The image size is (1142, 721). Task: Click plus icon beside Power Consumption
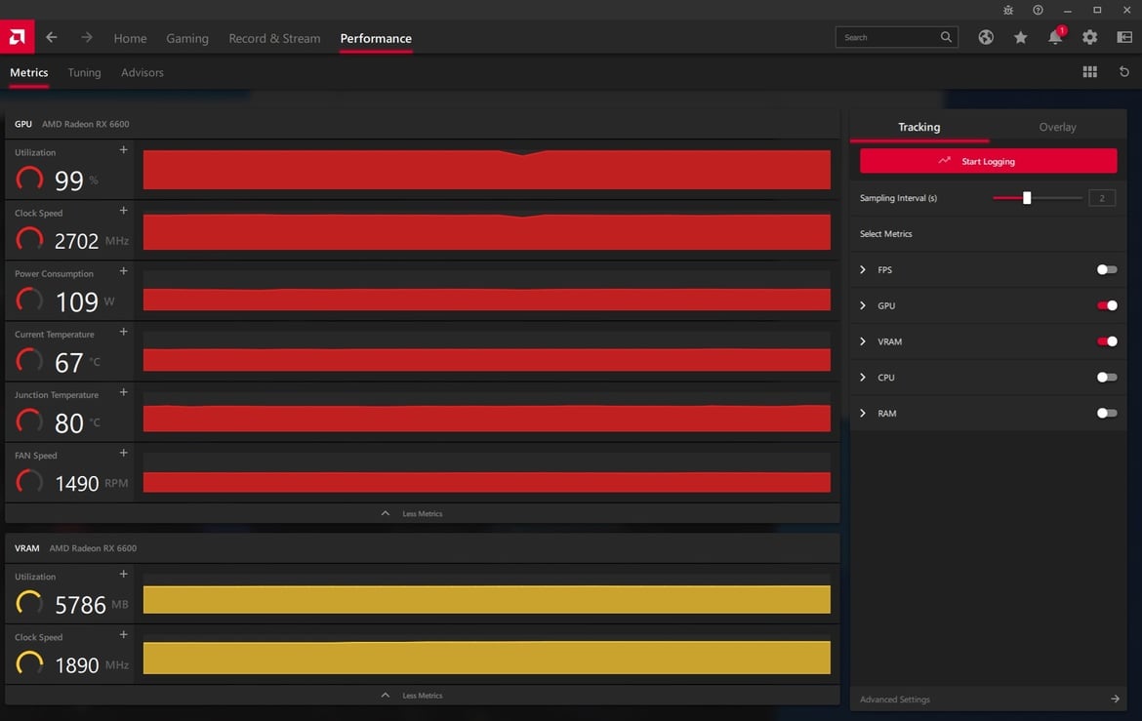click(123, 271)
